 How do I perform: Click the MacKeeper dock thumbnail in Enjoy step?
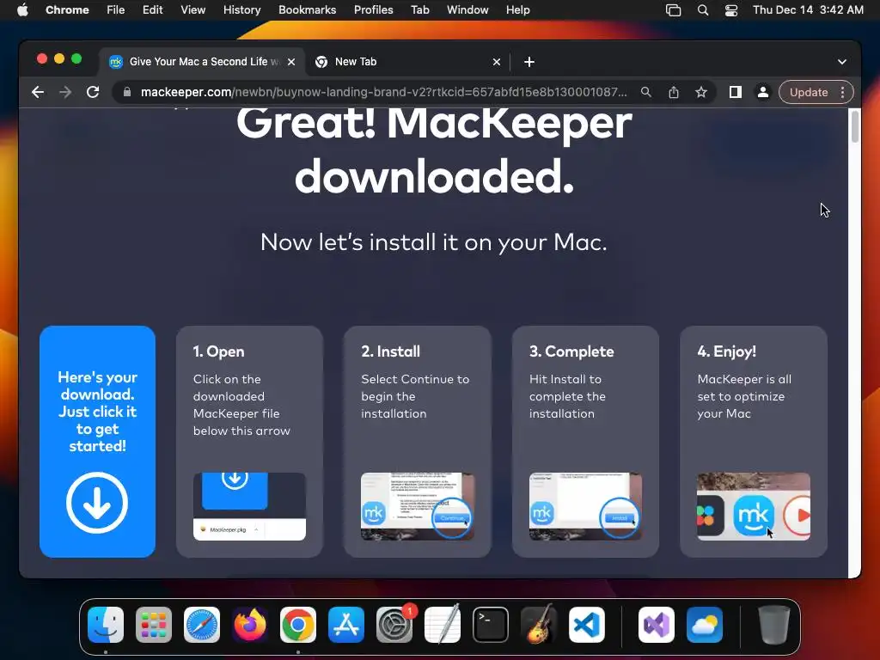pos(753,506)
